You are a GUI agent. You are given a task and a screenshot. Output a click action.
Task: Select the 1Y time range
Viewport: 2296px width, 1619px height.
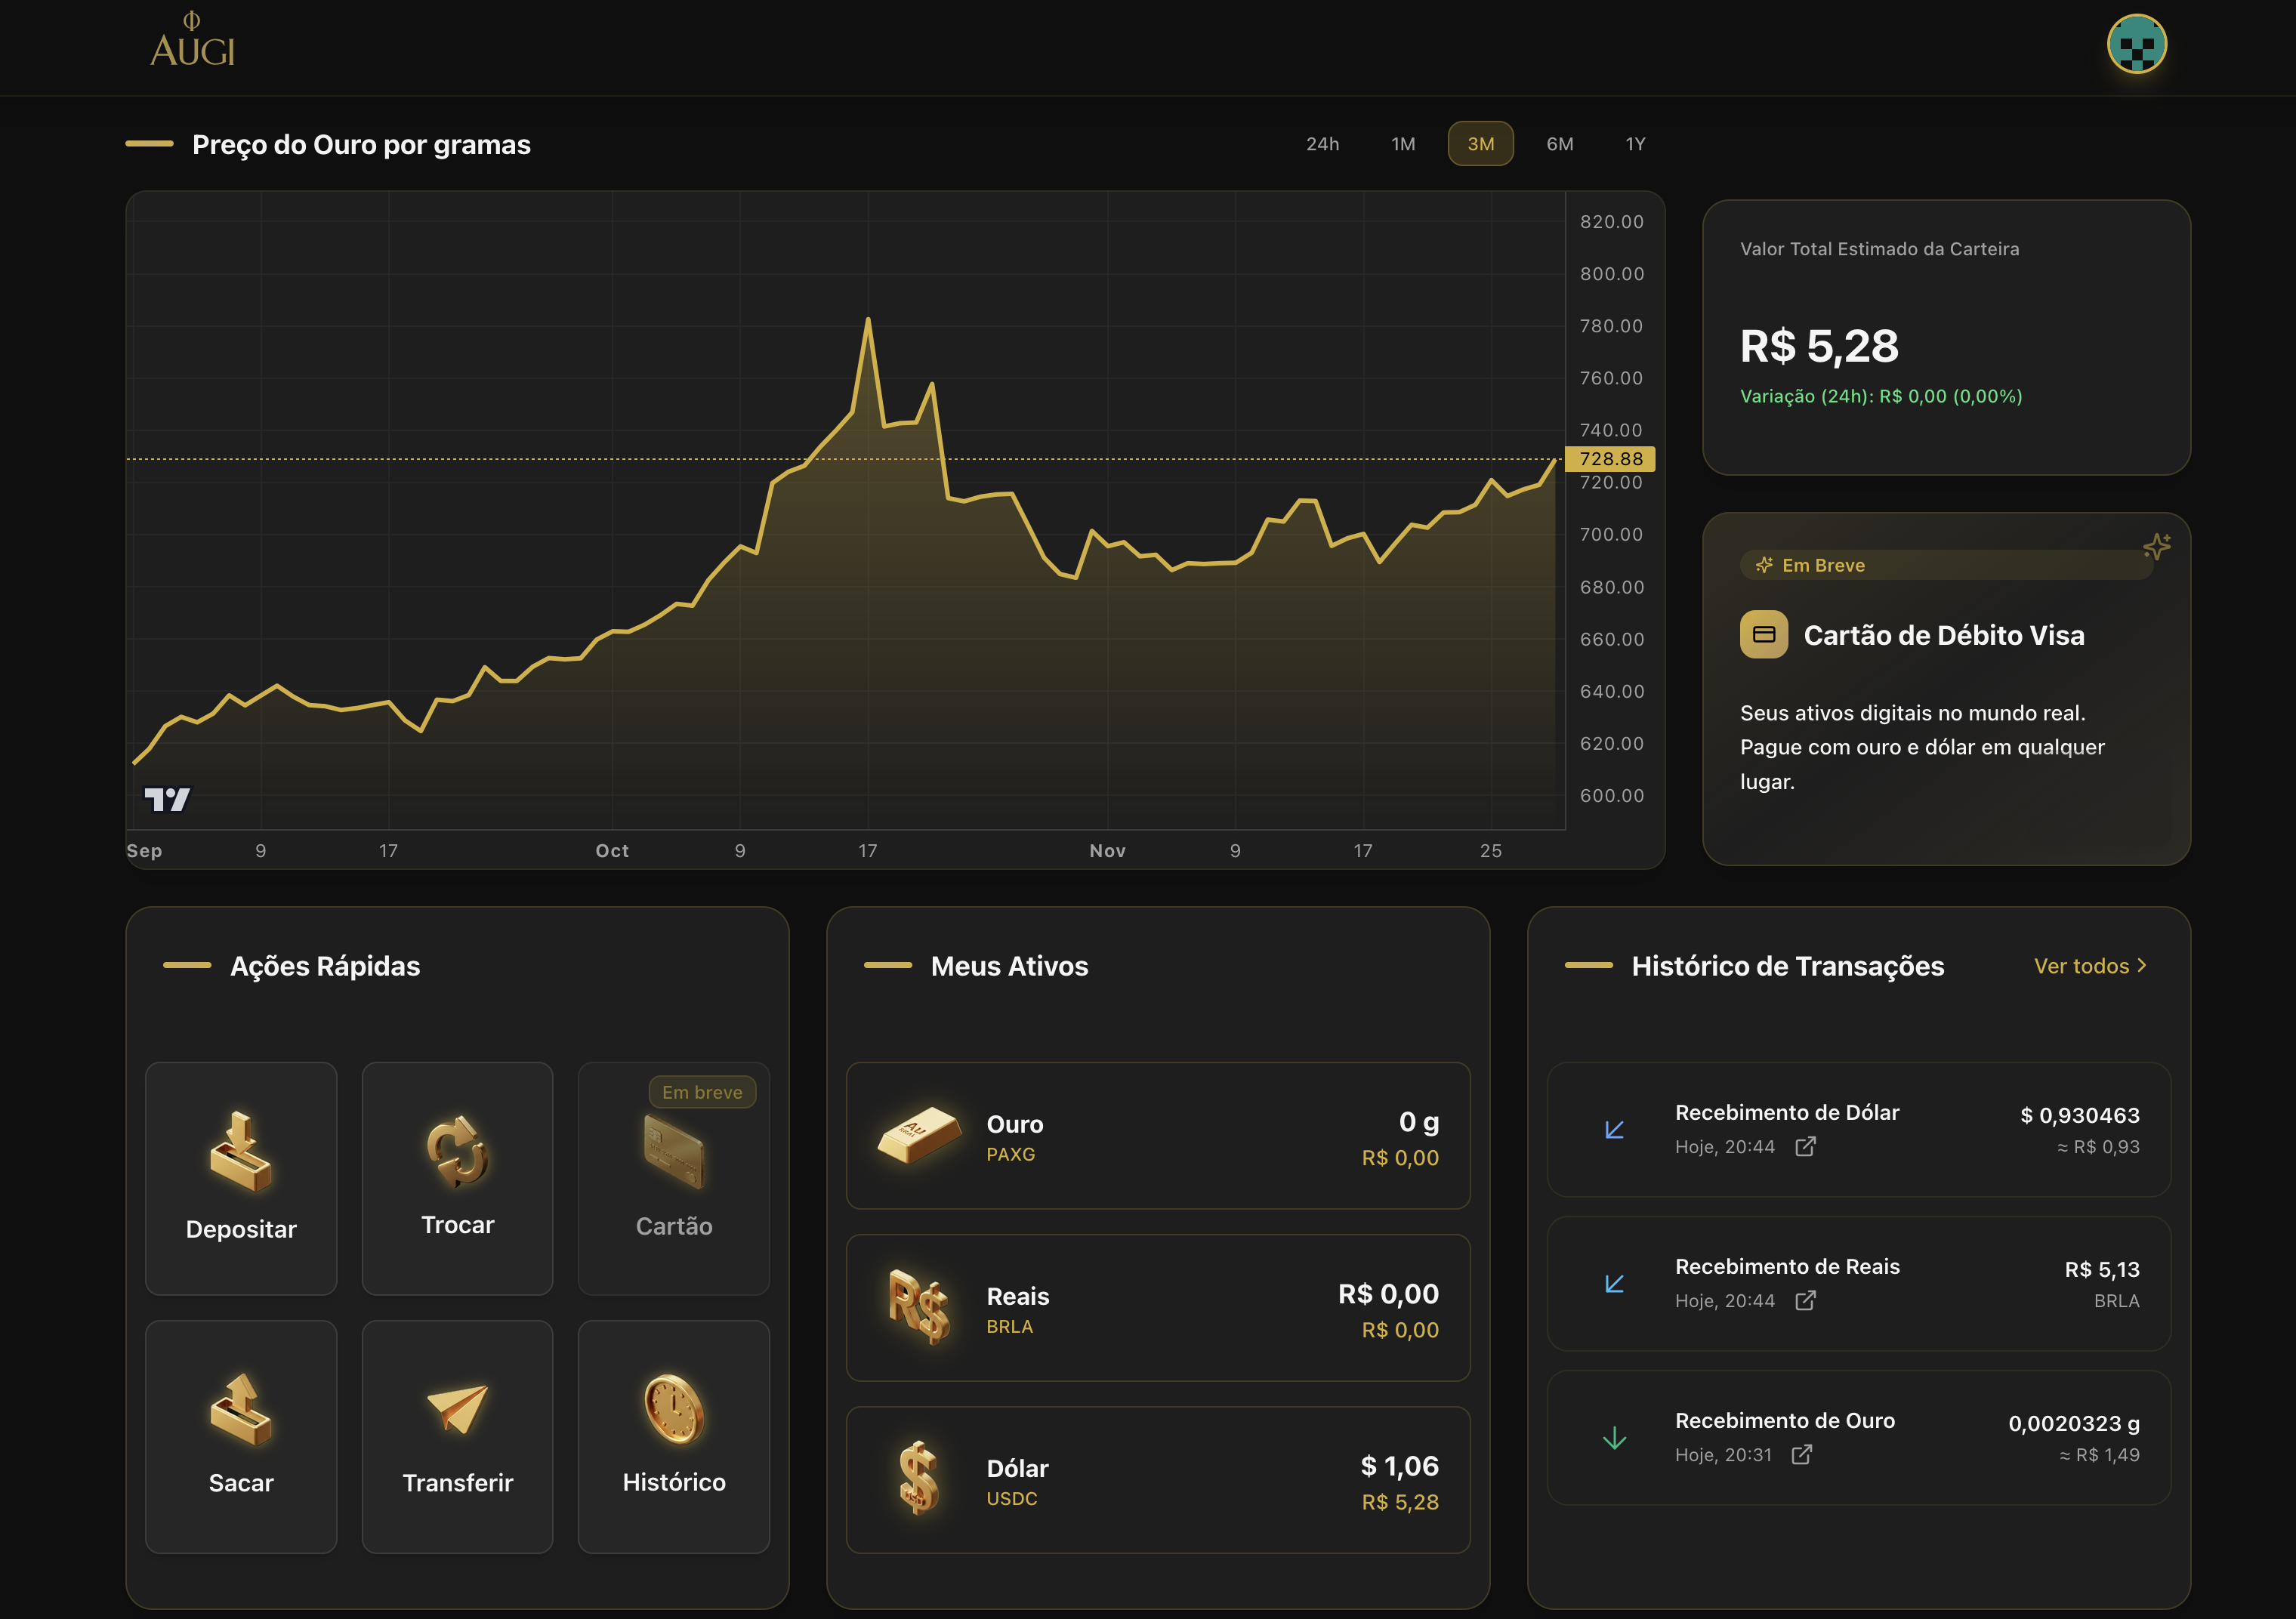(1635, 143)
